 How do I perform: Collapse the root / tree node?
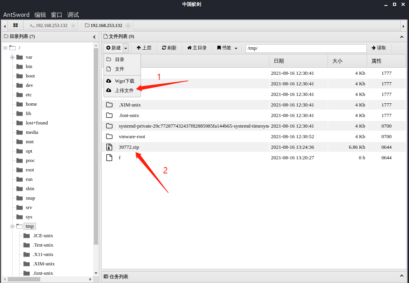point(5,48)
